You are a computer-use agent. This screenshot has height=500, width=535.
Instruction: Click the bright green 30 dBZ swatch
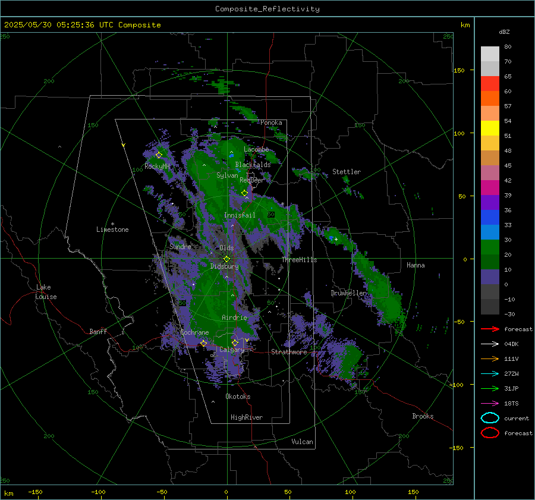tap(490, 247)
